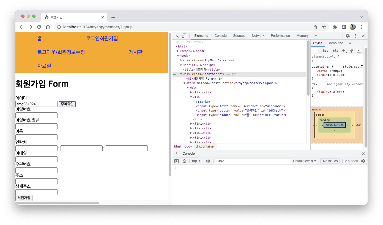The height and width of the screenshot is (225, 383).
Task: Open the Extensions puzzle icon
Action: 335,27
